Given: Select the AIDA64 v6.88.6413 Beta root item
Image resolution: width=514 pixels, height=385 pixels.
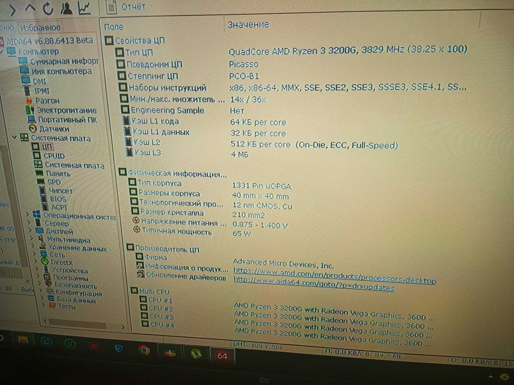Looking at the screenshot, I should 46,41.
